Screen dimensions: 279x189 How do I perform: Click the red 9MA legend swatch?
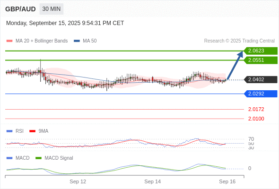click(x=32, y=131)
